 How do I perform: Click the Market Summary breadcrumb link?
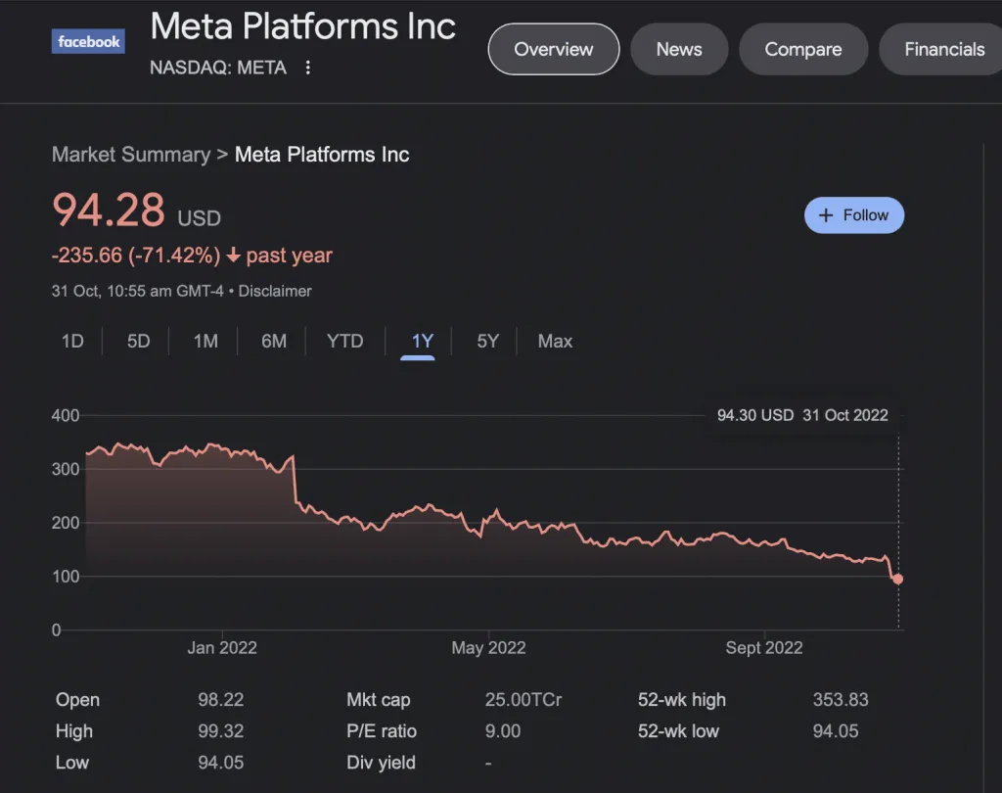pos(130,155)
